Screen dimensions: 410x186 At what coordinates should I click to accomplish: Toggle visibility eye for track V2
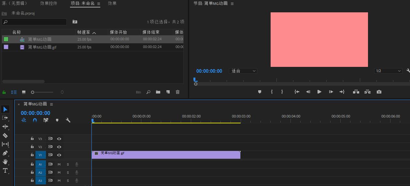[x=59, y=147]
